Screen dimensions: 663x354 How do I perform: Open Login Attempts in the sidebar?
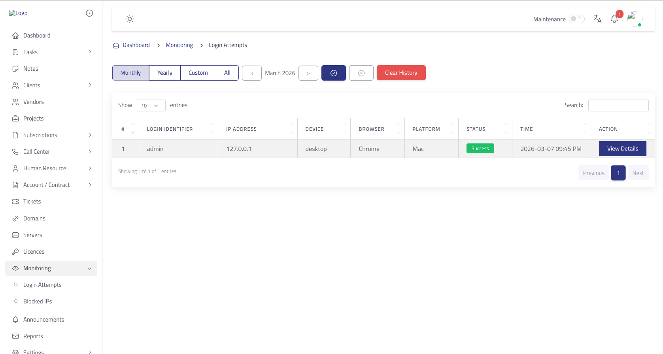[x=42, y=285]
